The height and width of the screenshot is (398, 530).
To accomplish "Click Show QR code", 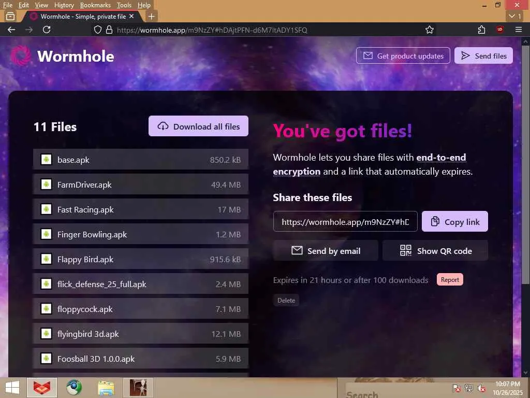I will click(x=435, y=251).
